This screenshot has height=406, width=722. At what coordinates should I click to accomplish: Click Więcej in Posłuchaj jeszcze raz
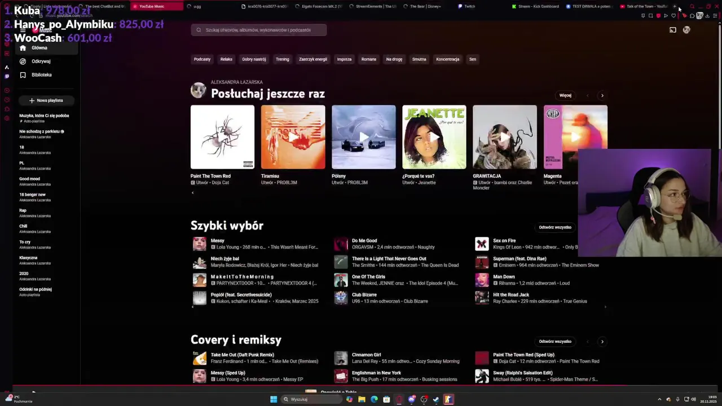pos(565,95)
